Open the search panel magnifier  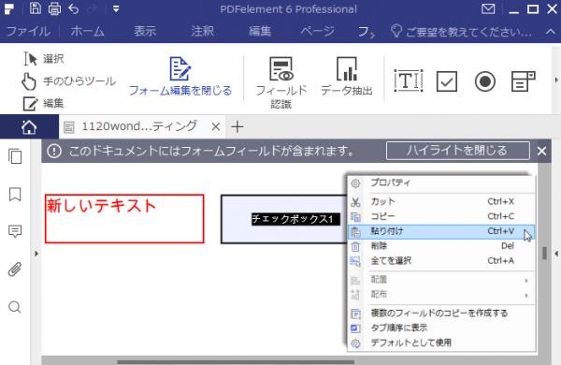click(15, 307)
